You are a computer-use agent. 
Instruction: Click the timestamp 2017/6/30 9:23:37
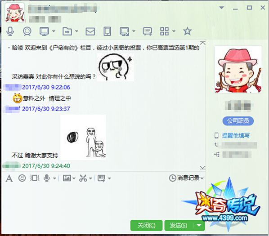pos(46,109)
